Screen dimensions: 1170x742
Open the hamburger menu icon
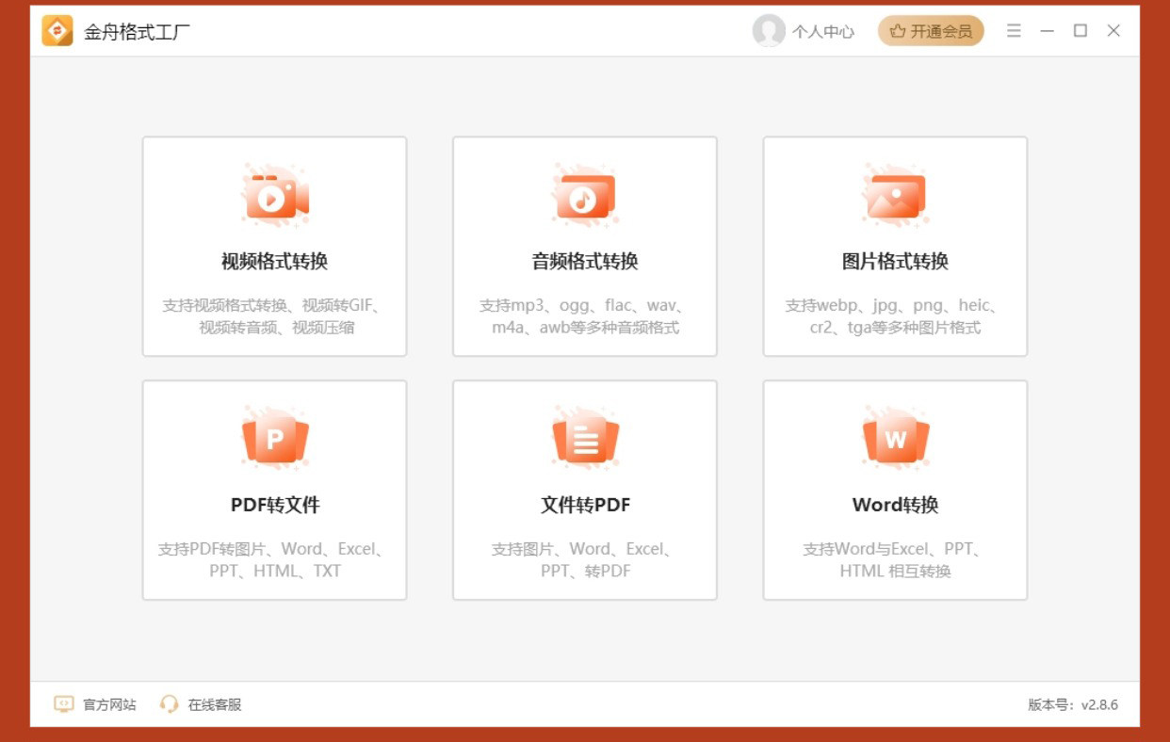point(1014,31)
